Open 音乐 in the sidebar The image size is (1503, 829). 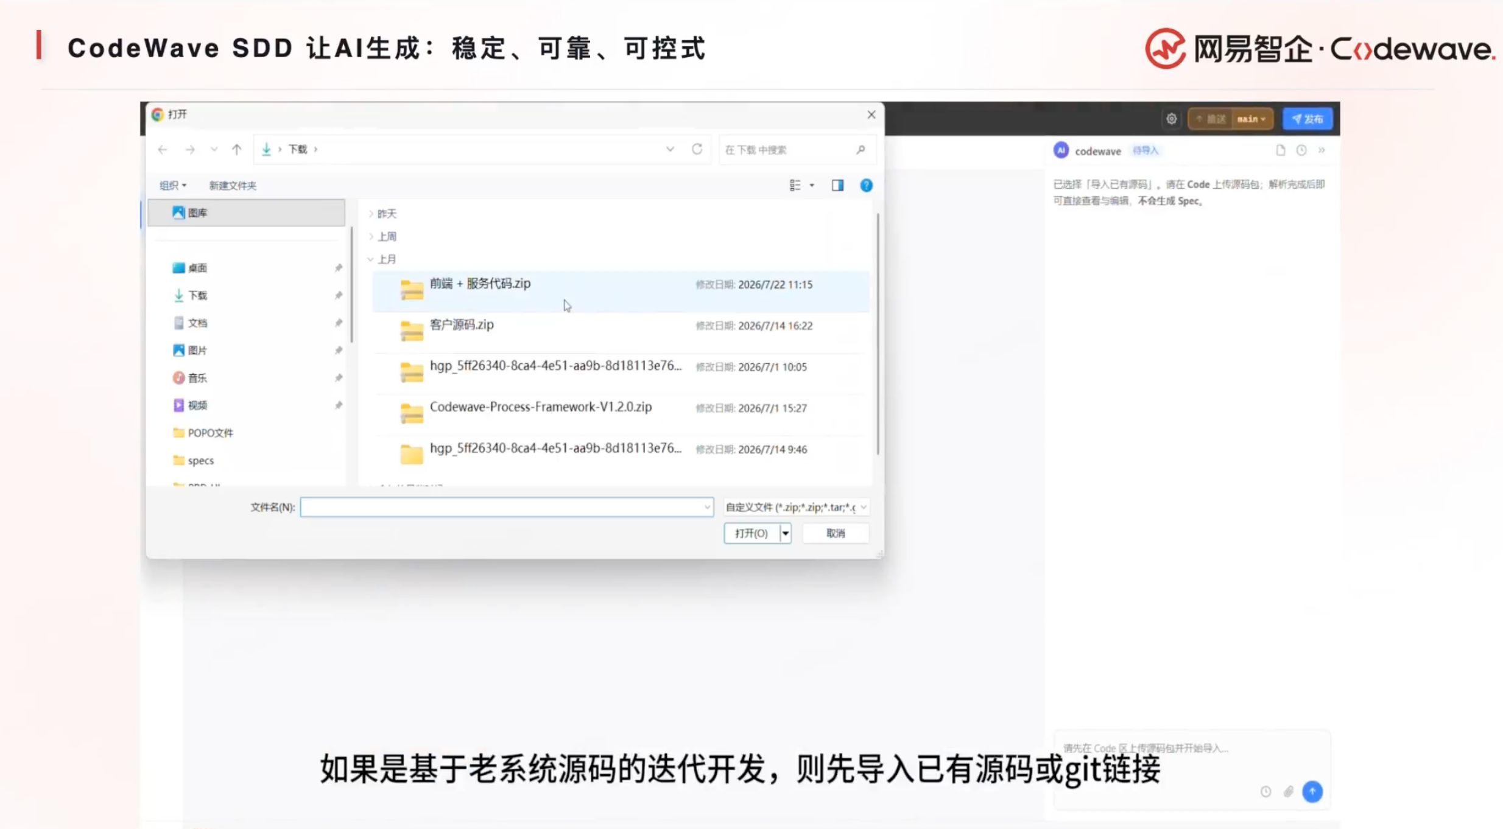197,377
